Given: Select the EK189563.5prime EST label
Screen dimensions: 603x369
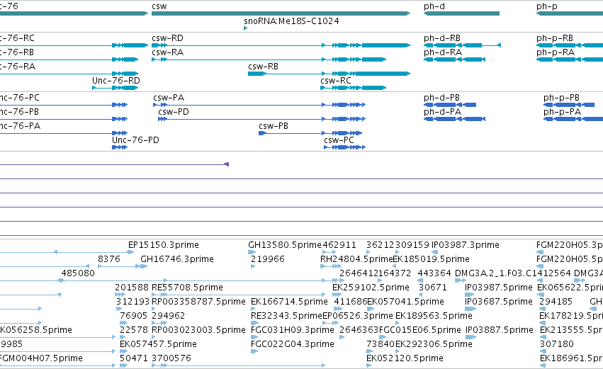Looking at the screenshot, I should [x=434, y=316].
